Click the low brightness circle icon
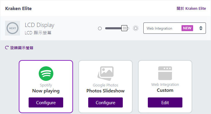211x114 pixels. point(100,28)
